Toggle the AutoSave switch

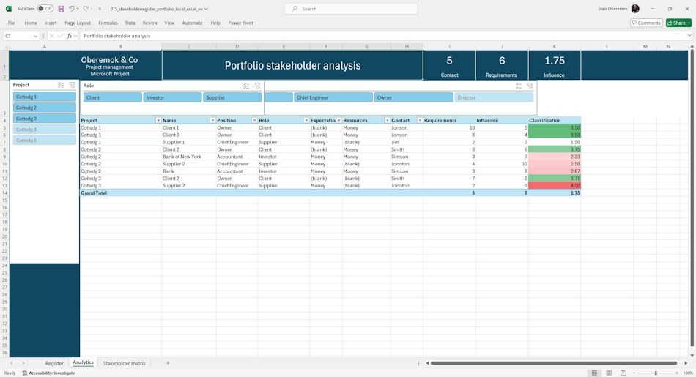point(45,9)
